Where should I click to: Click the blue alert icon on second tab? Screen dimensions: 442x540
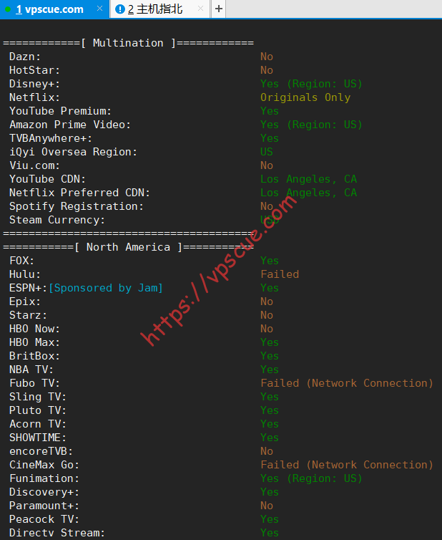[119, 9]
